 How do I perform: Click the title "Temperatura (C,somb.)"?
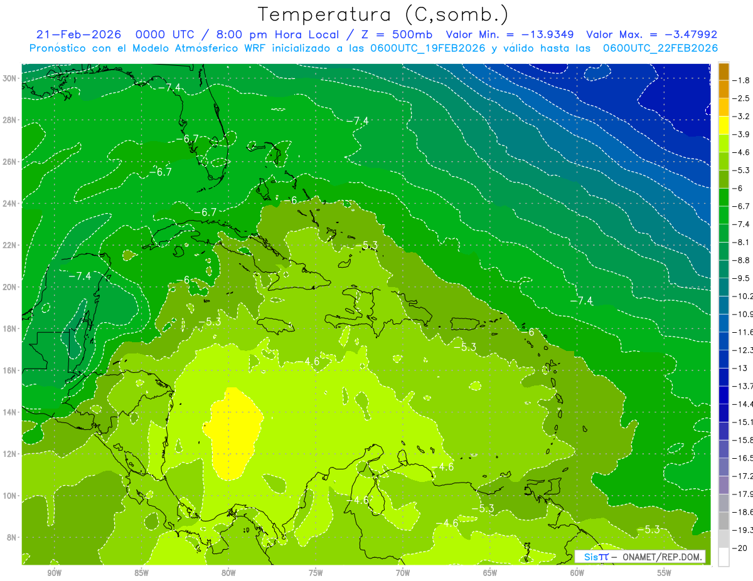(383, 14)
